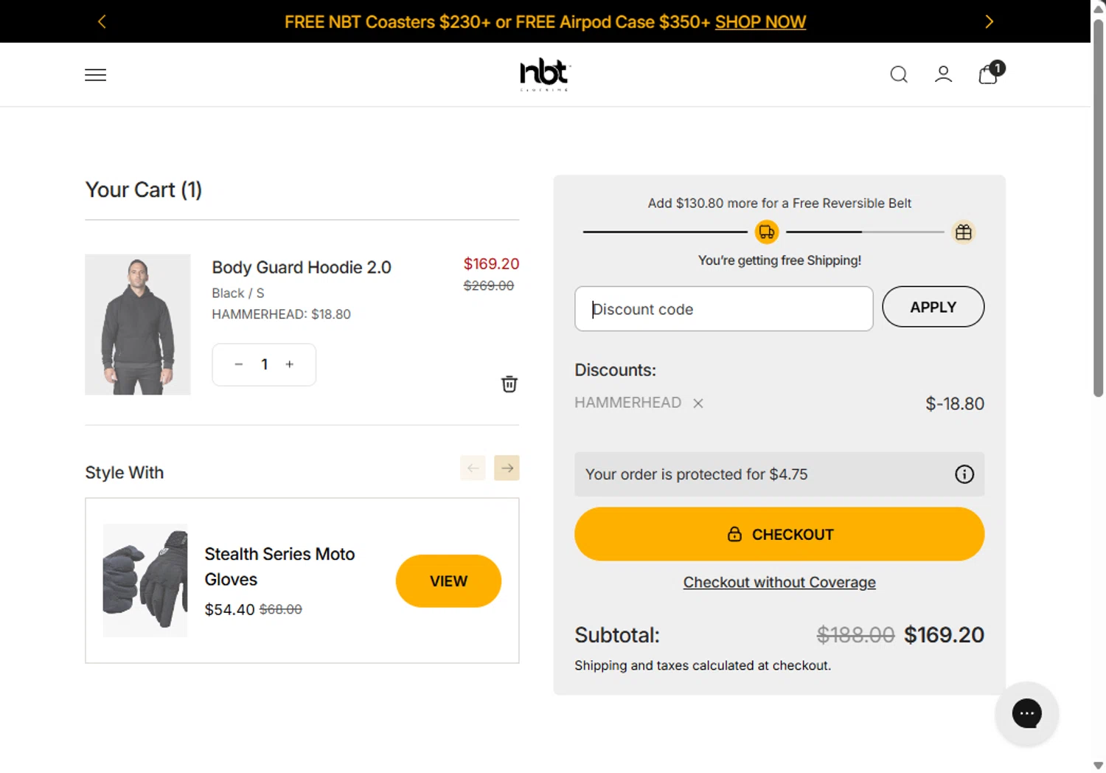This screenshot has height=773, width=1106.
Task: Open Stealth Series Moto Gloves title
Action: (279, 566)
